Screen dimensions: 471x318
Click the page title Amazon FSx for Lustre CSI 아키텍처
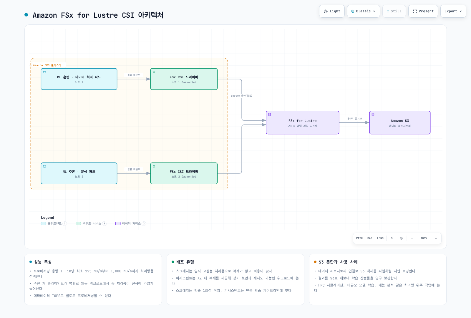click(98, 15)
